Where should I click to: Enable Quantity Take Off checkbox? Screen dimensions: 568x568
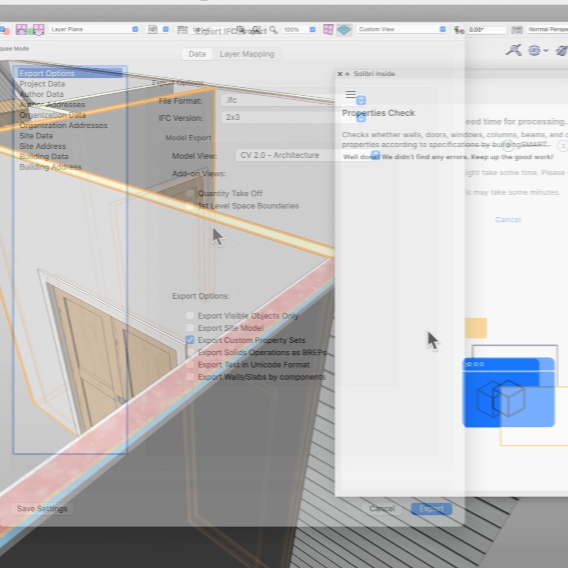190,194
